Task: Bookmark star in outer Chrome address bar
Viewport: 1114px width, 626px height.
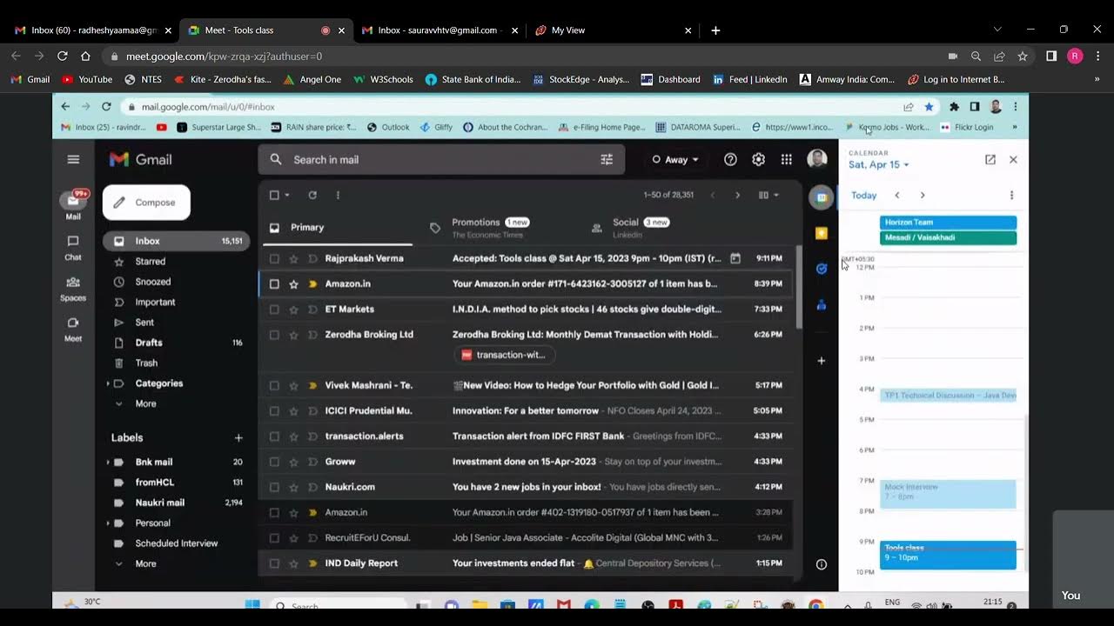Action: tap(1023, 56)
